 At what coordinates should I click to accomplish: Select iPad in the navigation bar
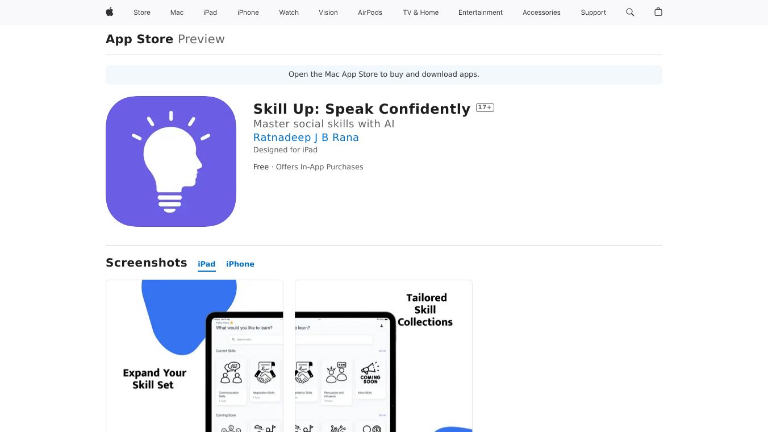click(x=210, y=13)
